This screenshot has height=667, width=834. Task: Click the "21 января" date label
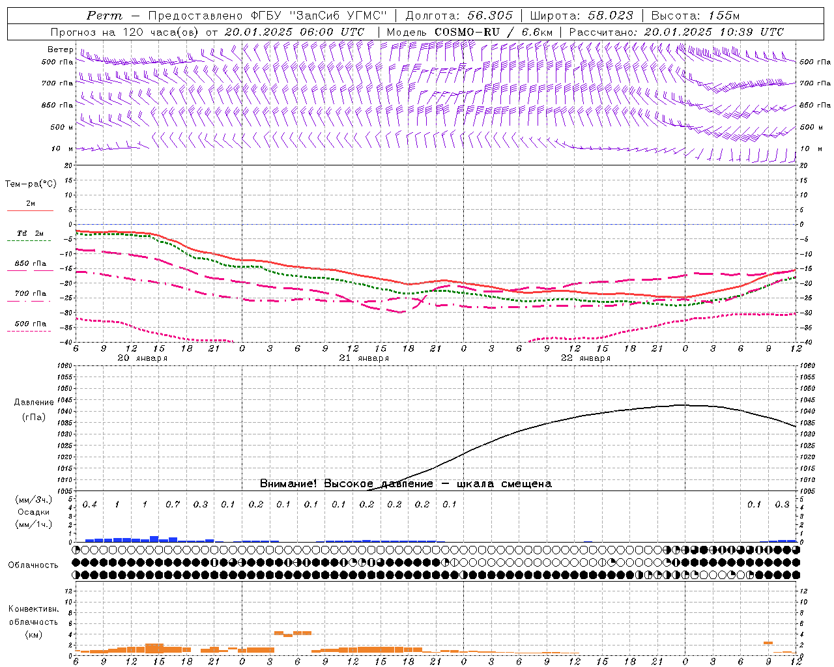(x=364, y=358)
